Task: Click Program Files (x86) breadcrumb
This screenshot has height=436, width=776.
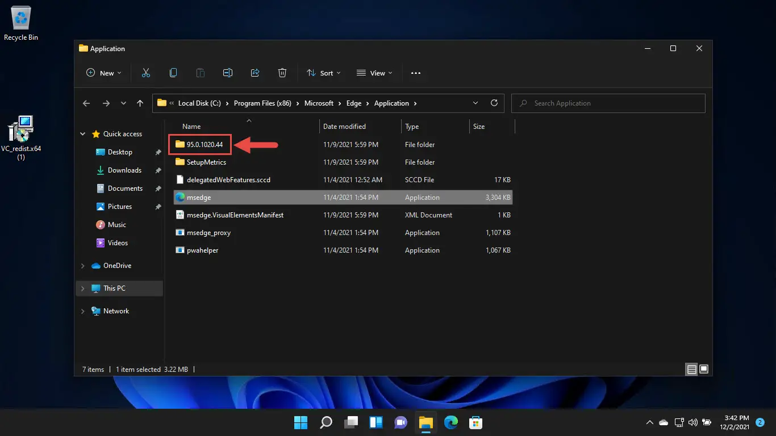Action: click(x=262, y=103)
